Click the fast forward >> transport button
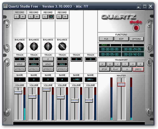158x129 pixels. (133, 64)
